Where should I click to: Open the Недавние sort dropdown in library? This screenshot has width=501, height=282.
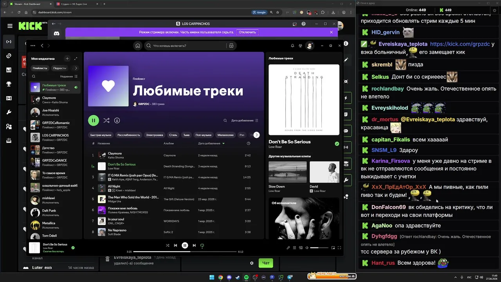click(69, 77)
